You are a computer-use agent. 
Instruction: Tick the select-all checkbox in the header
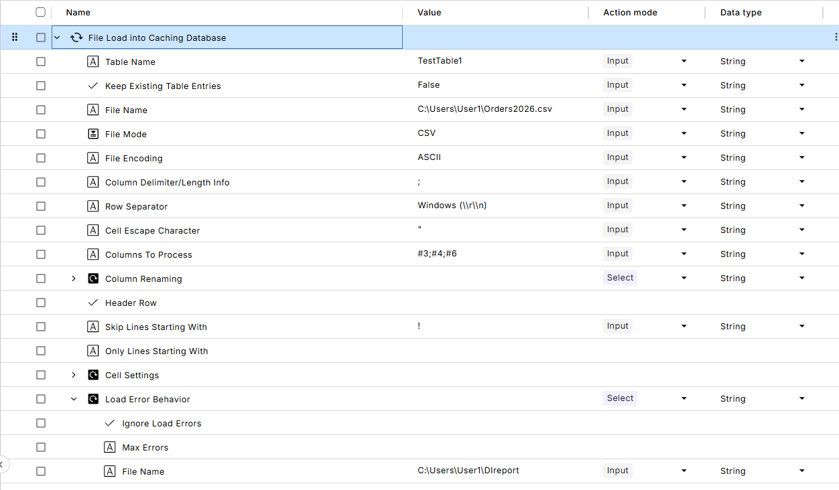pyautogui.click(x=41, y=12)
